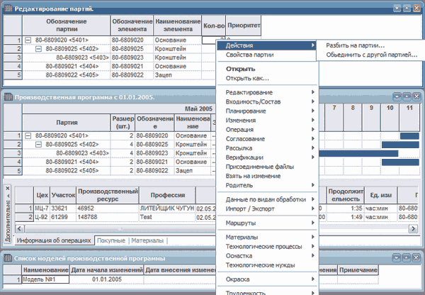Open the Рассылка submenu
The height and width of the screenshot is (295, 425).
[x=267, y=148]
